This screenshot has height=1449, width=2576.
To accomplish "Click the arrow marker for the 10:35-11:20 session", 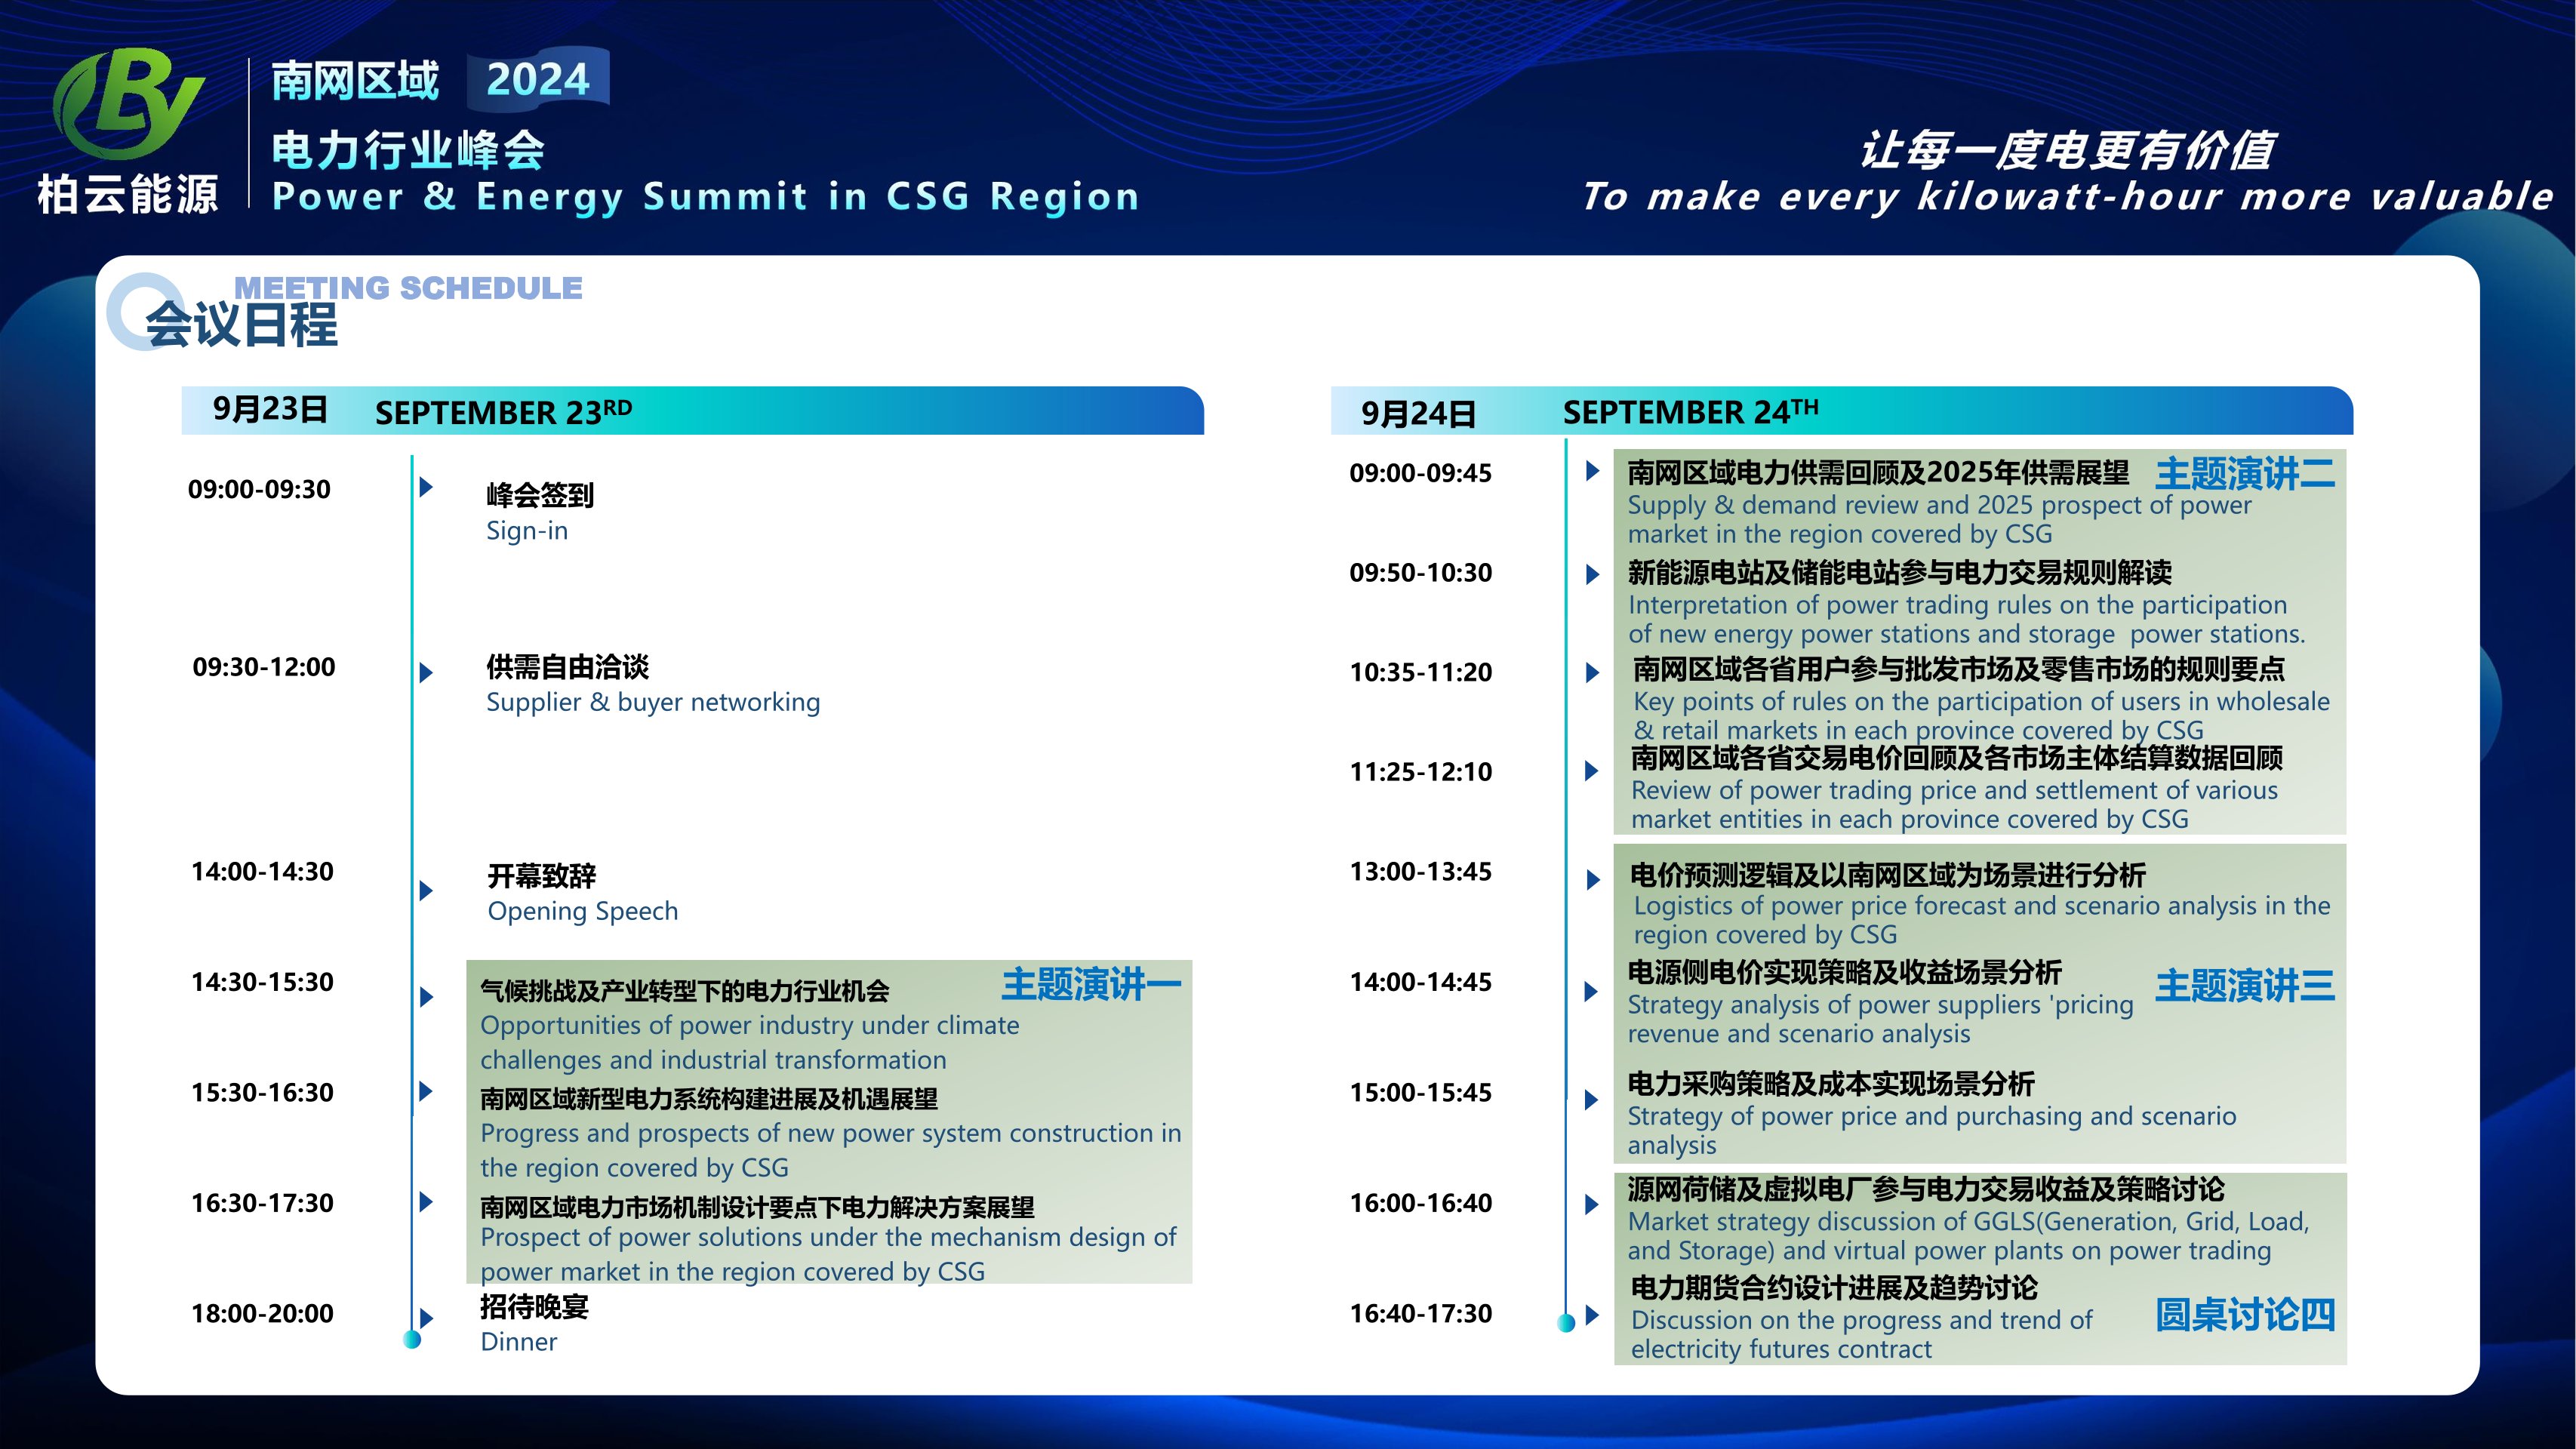I will 1593,673.
